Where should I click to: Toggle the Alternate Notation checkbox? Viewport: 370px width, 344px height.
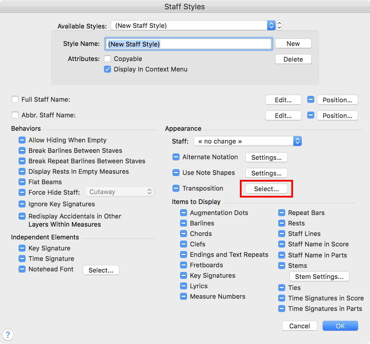click(176, 157)
